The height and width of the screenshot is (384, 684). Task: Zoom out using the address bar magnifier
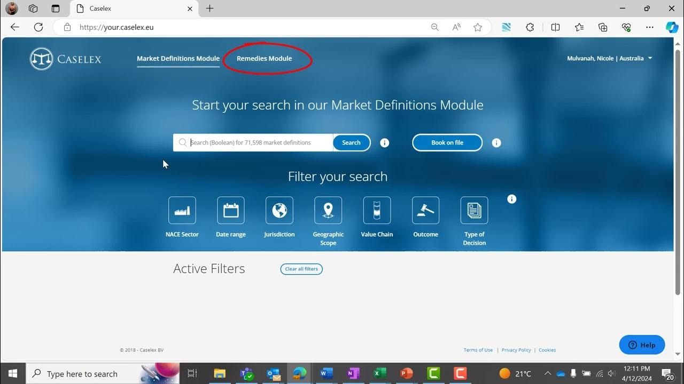click(435, 27)
